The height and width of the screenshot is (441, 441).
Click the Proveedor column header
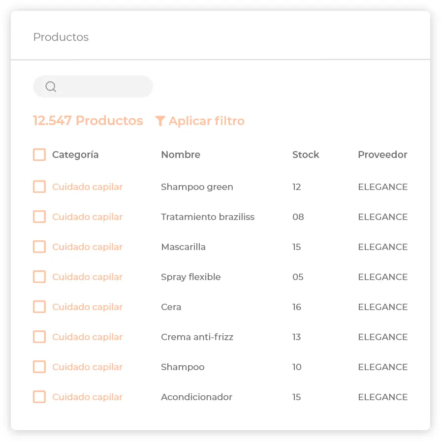coord(382,155)
